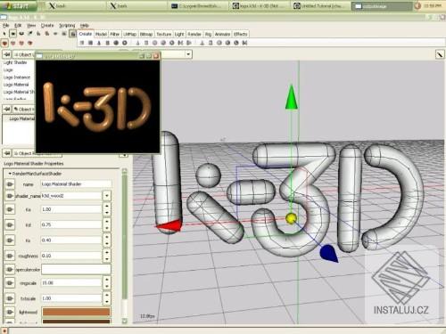The height and width of the screenshot is (334, 446).
Task: Open the viewport panel type dropdown arrow
Action: pyautogui.click(x=188, y=54)
